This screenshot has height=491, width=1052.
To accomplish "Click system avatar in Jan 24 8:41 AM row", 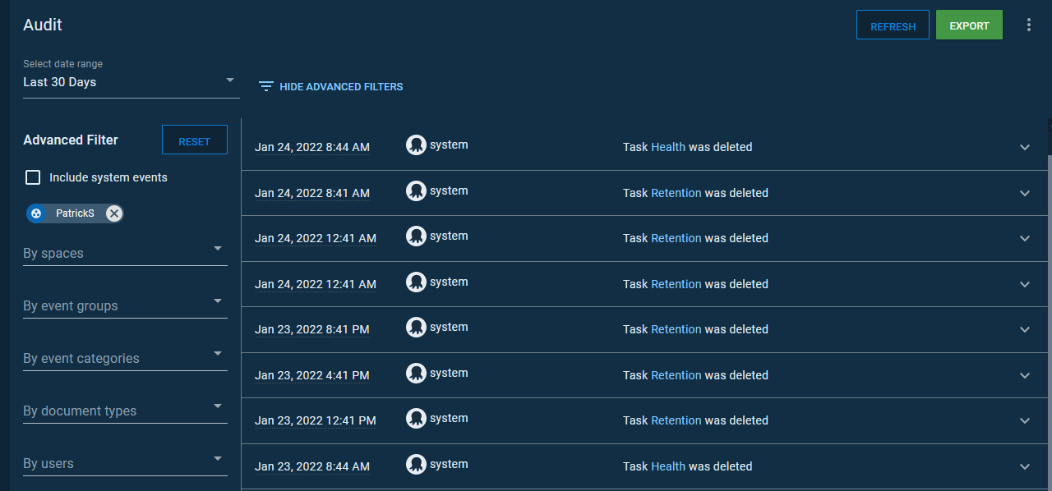I will click(x=416, y=191).
